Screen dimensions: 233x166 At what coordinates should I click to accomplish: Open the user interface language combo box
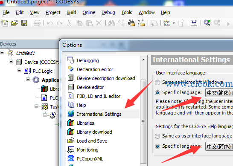(x=219, y=93)
